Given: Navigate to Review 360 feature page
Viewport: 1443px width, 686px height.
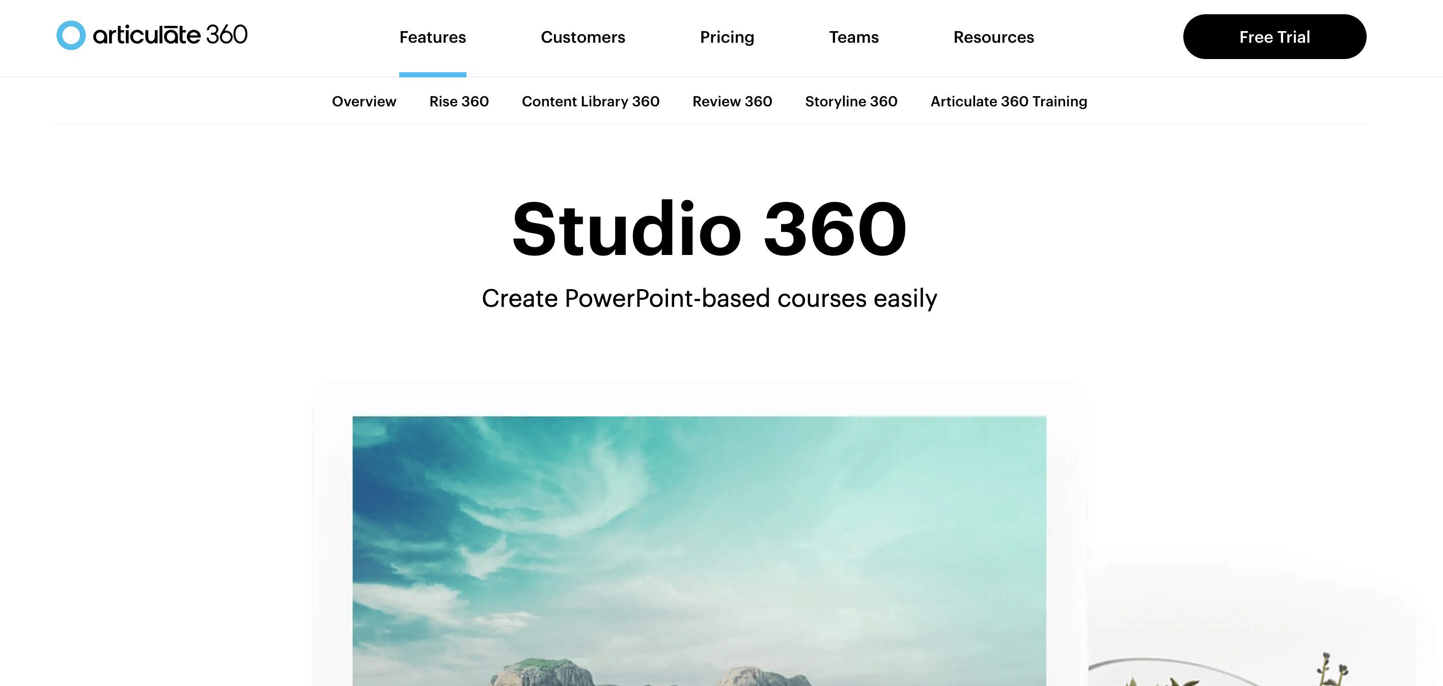Looking at the screenshot, I should [732, 101].
